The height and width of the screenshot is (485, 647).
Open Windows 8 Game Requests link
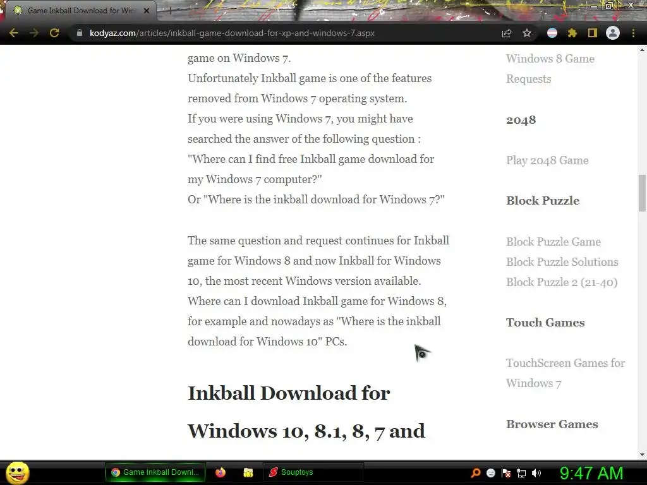tap(550, 68)
